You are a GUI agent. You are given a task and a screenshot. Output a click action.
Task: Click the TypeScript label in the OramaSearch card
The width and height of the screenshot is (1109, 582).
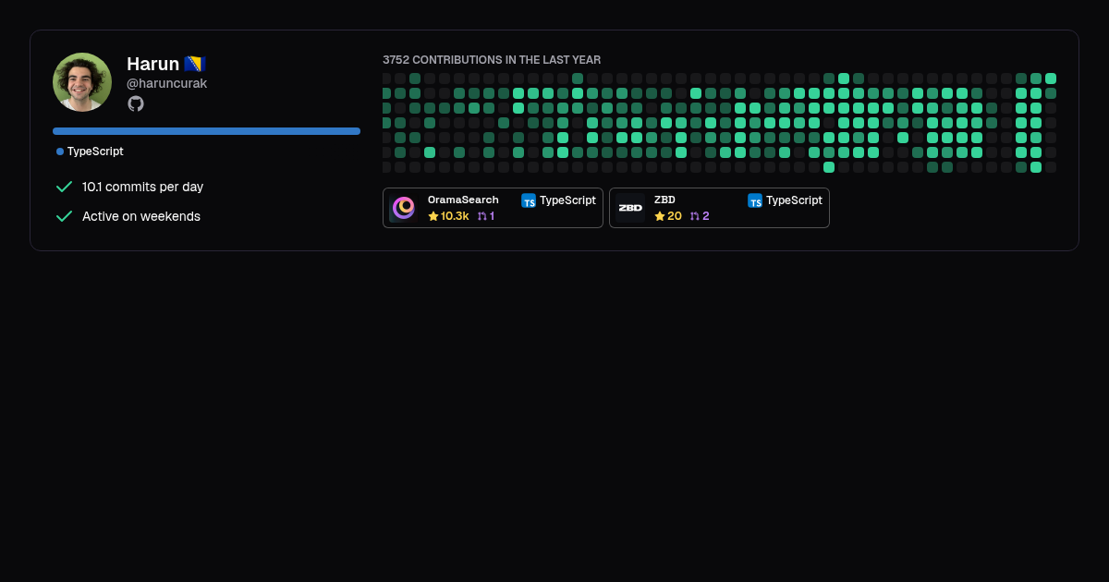567,200
